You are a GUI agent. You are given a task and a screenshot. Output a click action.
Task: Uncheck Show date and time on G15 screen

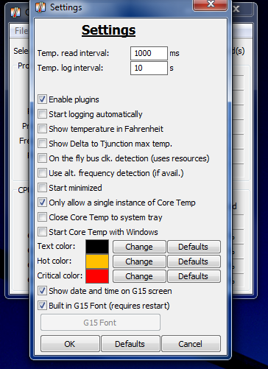42,291
